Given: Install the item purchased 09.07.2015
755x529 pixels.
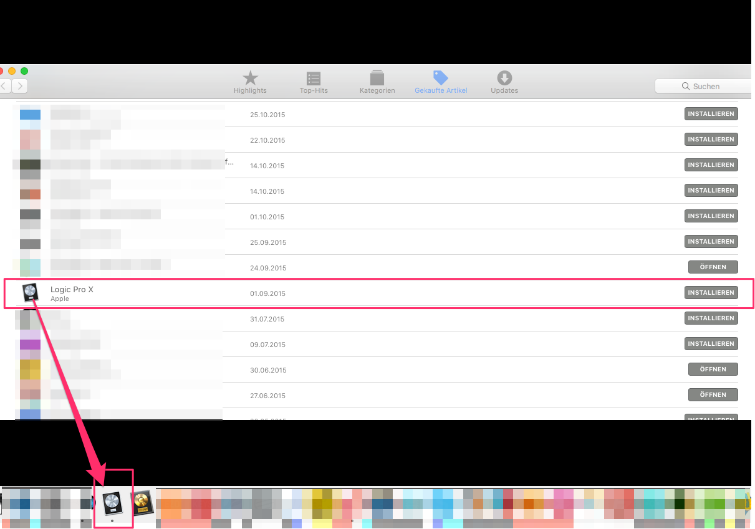Looking at the screenshot, I should [x=711, y=344].
